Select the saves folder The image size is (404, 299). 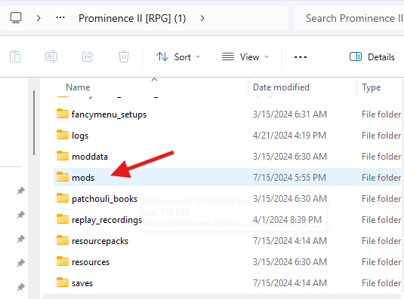click(227, 283)
